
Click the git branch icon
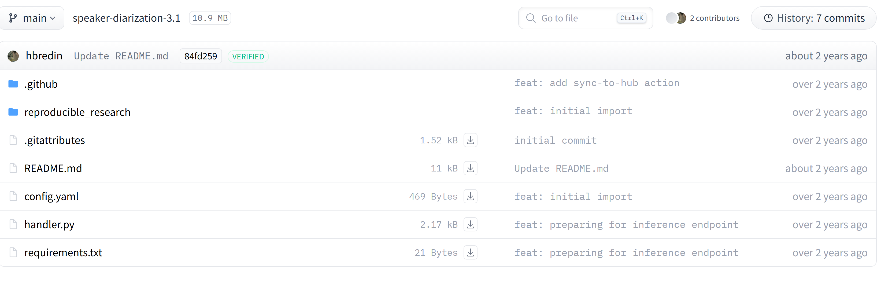[13, 18]
